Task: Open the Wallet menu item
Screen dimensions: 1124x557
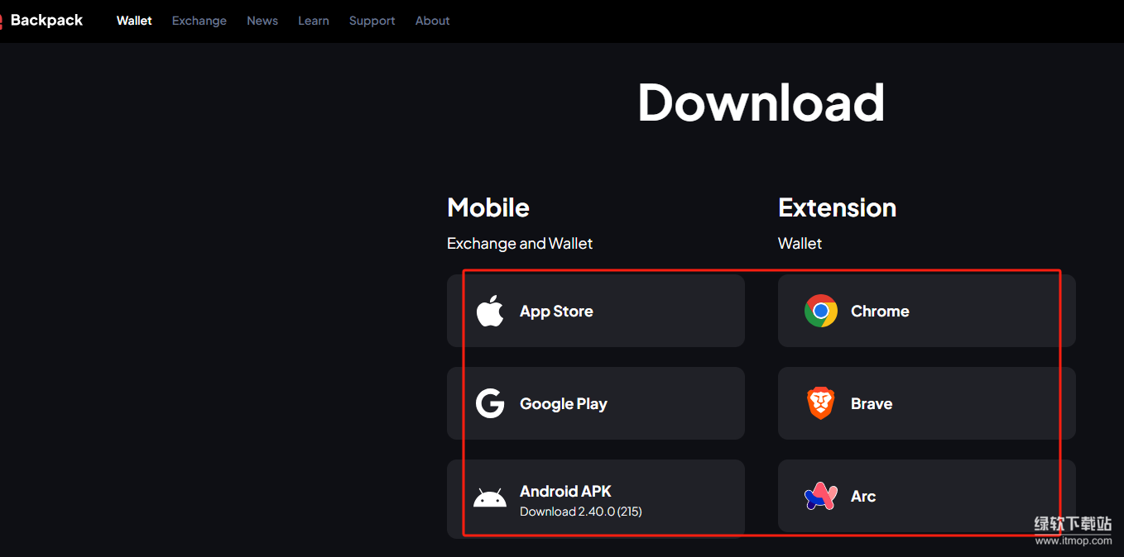Action: (134, 21)
